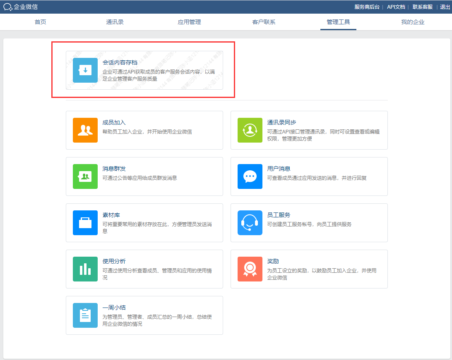Switch to the 通讯录 tab

point(115,22)
